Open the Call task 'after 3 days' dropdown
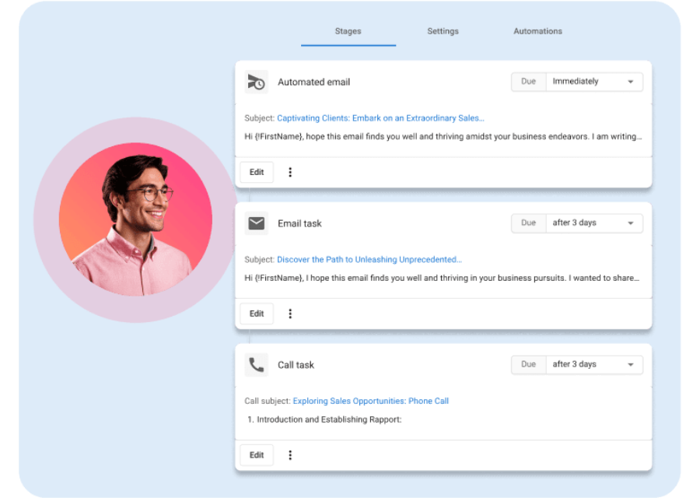The height and width of the screenshot is (498, 700). [593, 365]
